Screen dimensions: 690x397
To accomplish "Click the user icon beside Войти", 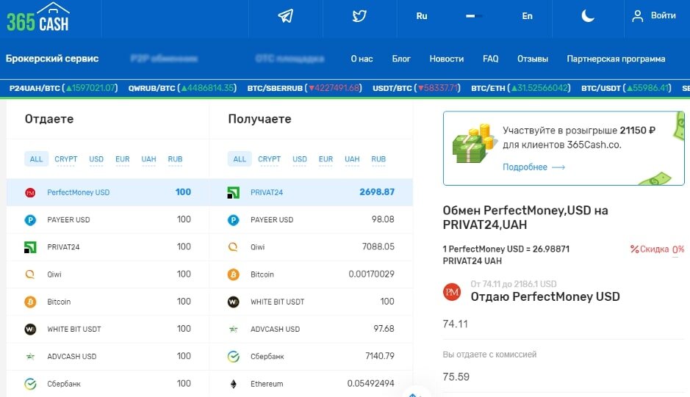I will [x=637, y=16].
